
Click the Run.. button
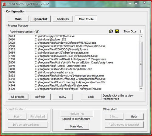coord(63,97)
